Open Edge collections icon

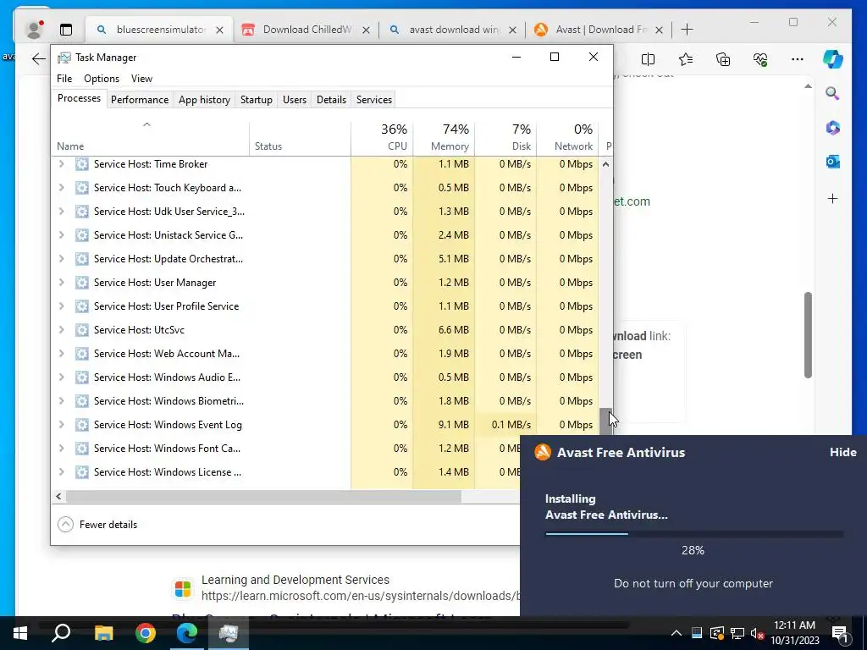coord(723,58)
